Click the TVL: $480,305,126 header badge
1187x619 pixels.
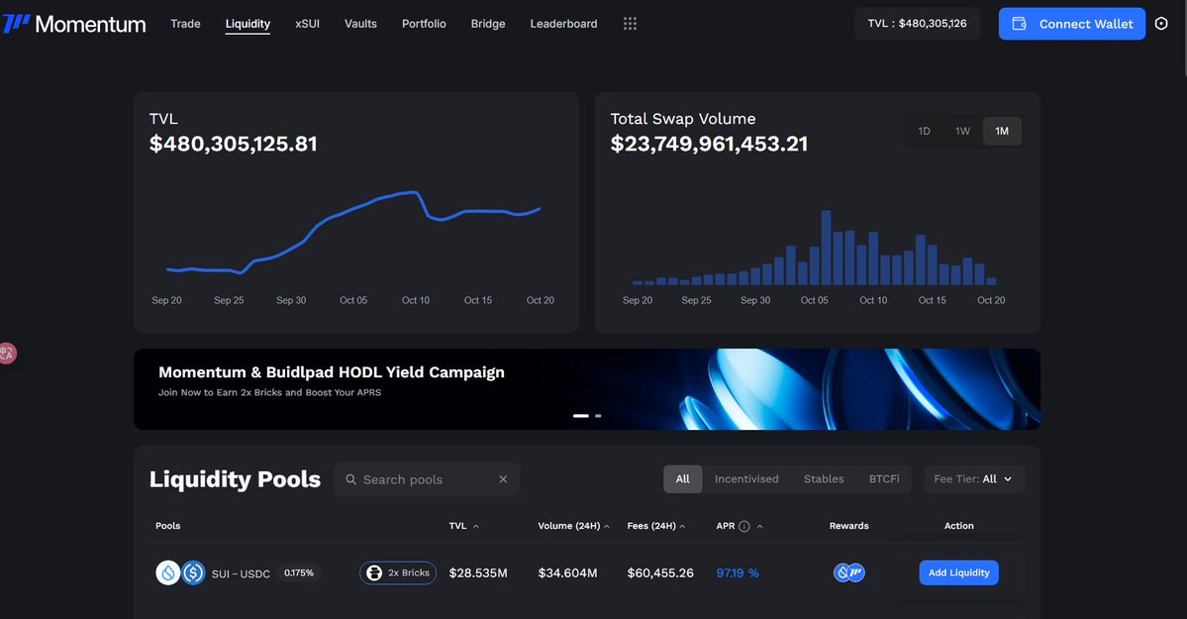(x=917, y=24)
